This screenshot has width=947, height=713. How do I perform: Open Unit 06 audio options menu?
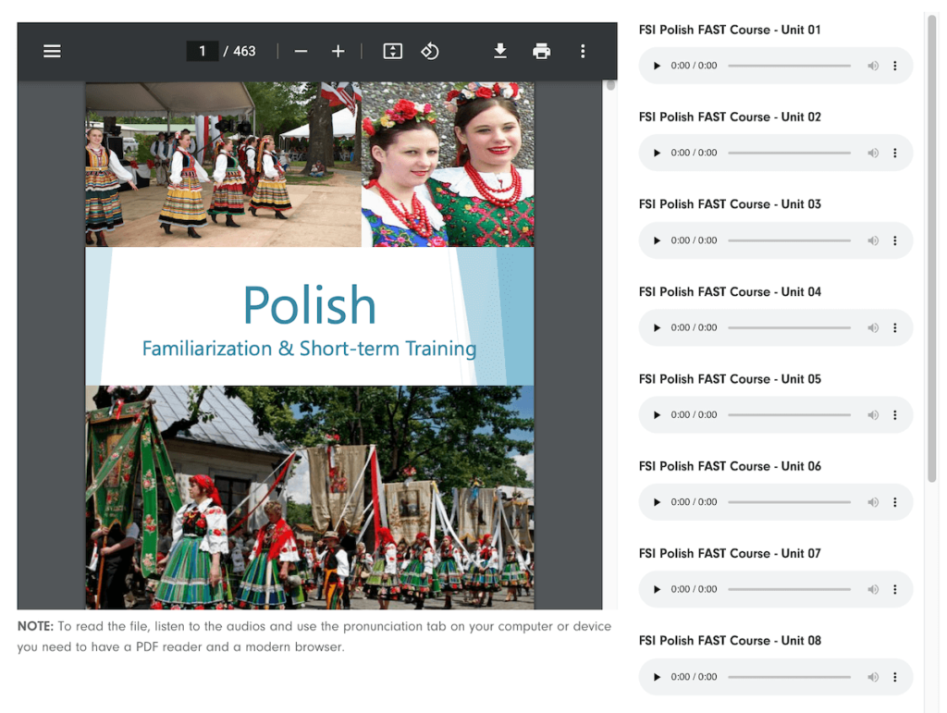tap(895, 502)
